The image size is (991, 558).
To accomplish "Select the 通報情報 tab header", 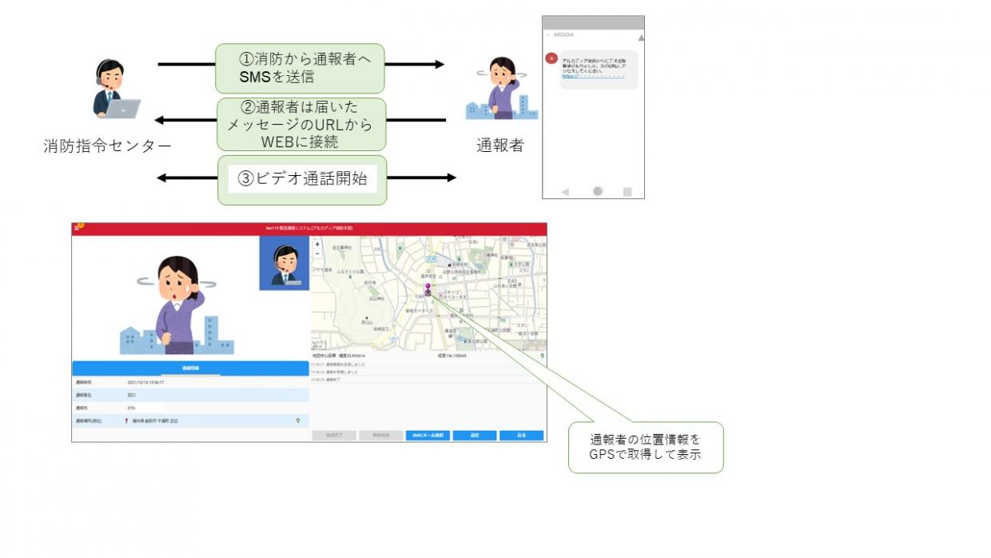I will (x=190, y=369).
